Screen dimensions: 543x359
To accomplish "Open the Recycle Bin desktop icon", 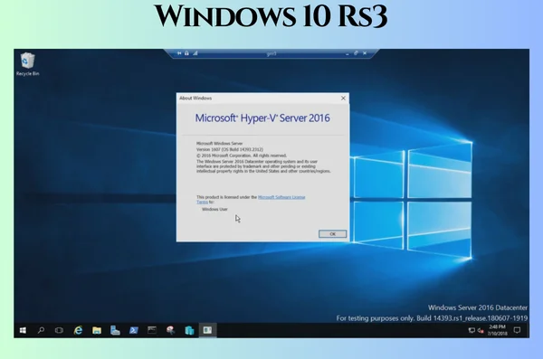I will [x=27, y=64].
